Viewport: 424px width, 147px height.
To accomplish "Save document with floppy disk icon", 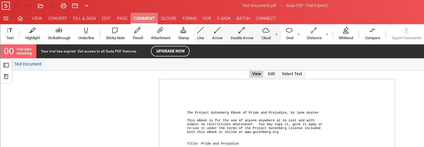I will [x=52, y=6].
